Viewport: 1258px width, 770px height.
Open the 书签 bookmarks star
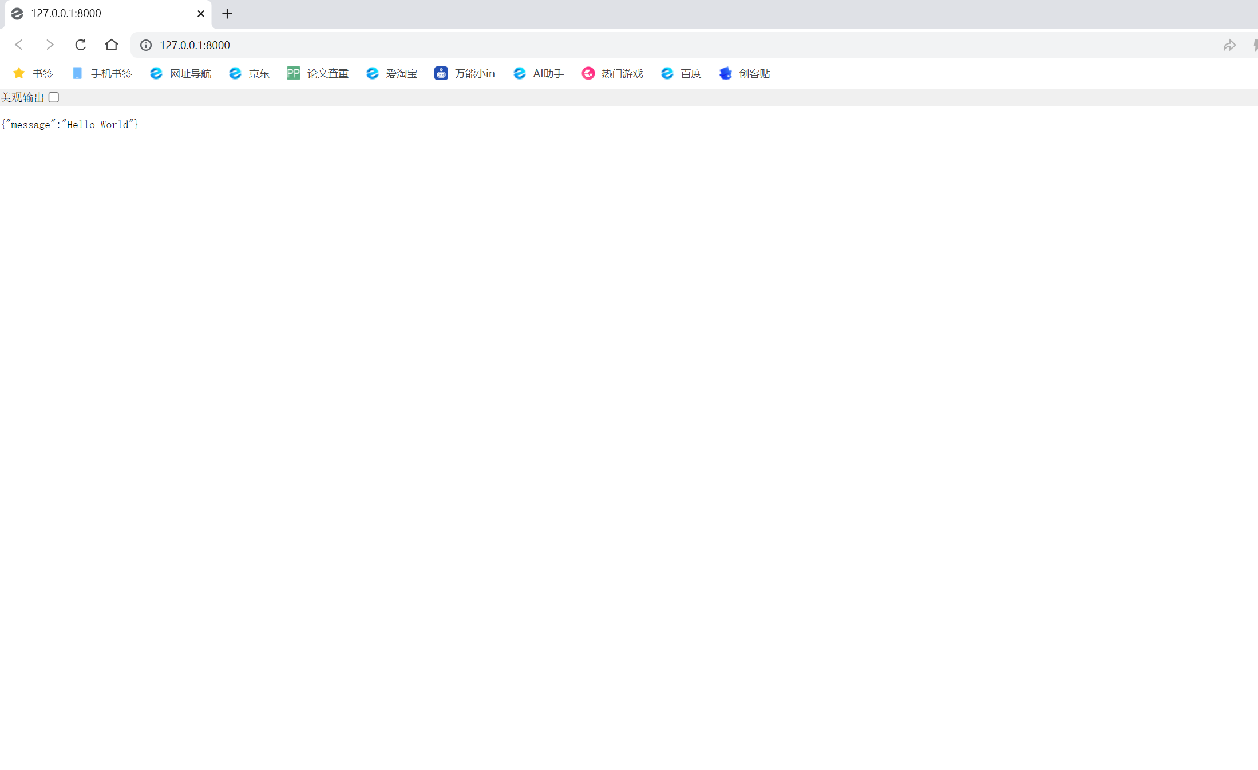[x=33, y=73]
